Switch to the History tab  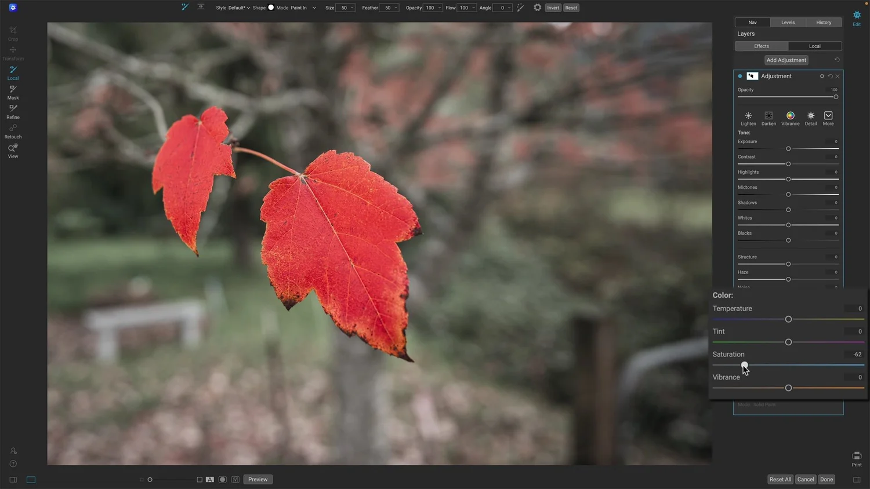(823, 22)
